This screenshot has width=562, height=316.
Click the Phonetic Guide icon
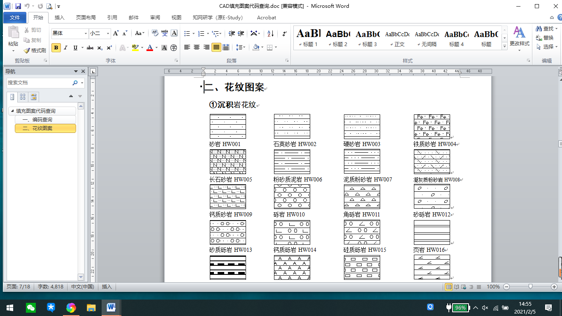coord(165,33)
